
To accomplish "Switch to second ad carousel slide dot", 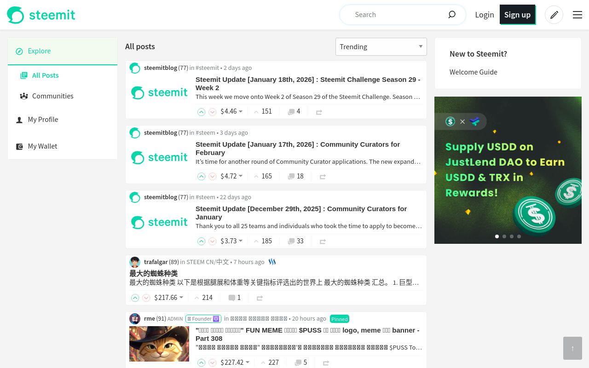I will [504, 236].
